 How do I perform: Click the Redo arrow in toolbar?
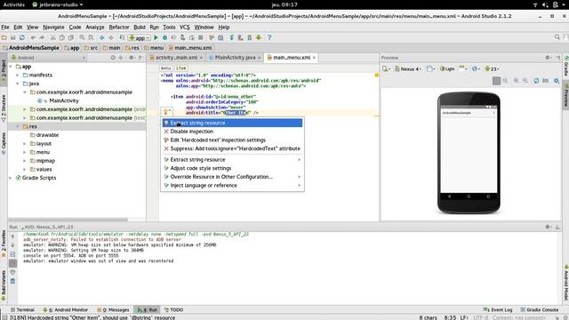tap(42, 37)
